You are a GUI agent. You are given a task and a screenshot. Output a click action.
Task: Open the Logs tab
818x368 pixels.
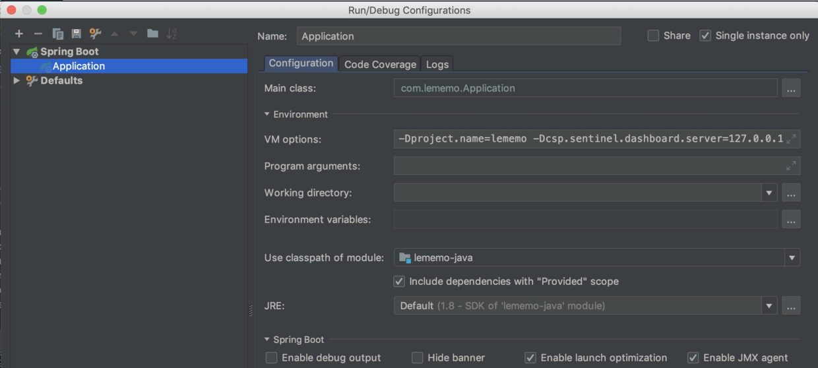coord(437,64)
